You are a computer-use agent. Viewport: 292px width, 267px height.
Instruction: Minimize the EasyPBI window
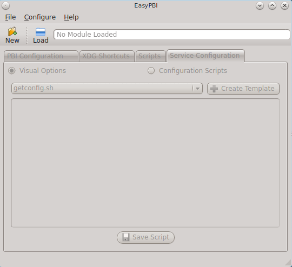260,6
